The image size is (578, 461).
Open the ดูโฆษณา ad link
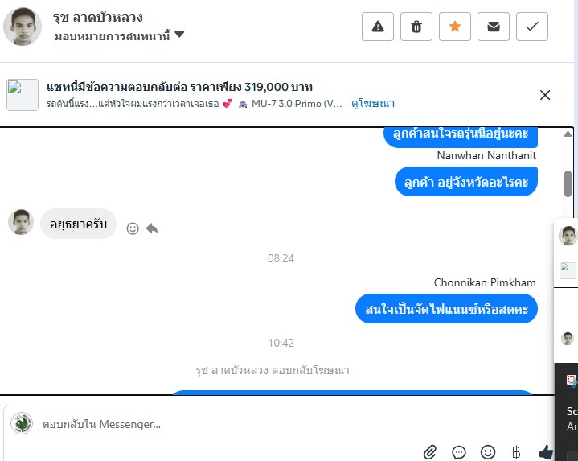click(373, 103)
